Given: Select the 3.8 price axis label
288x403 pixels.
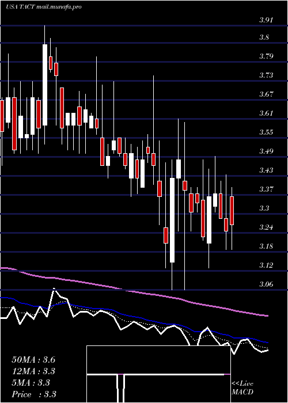Looking at the screenshot, I should pos(264,37).
